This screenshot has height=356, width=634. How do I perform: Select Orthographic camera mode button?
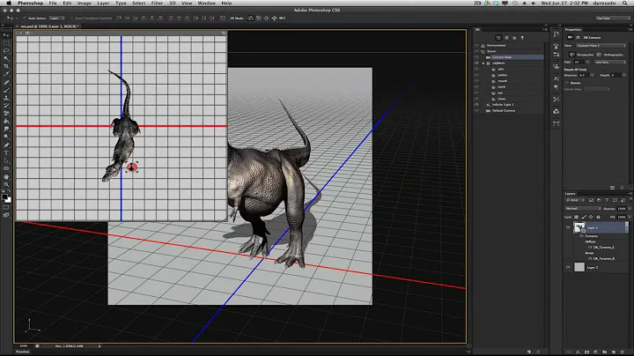pos(609,55)
